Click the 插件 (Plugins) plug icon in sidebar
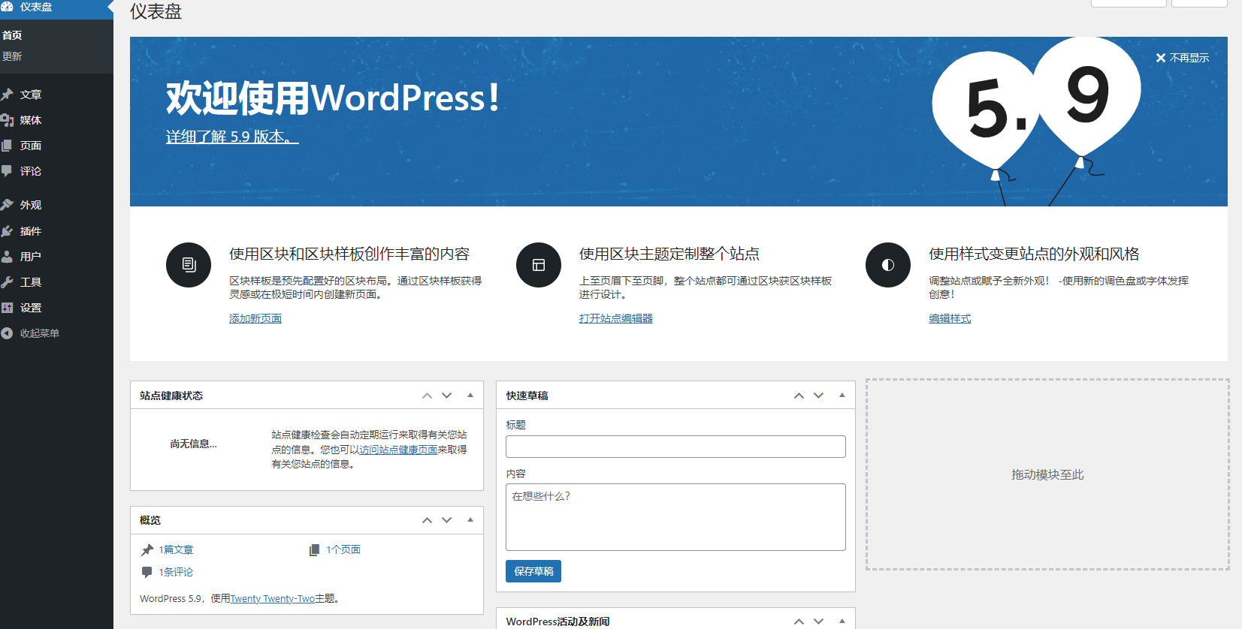Viewport: 1242px width, 629px height. (x=8, y=231)
